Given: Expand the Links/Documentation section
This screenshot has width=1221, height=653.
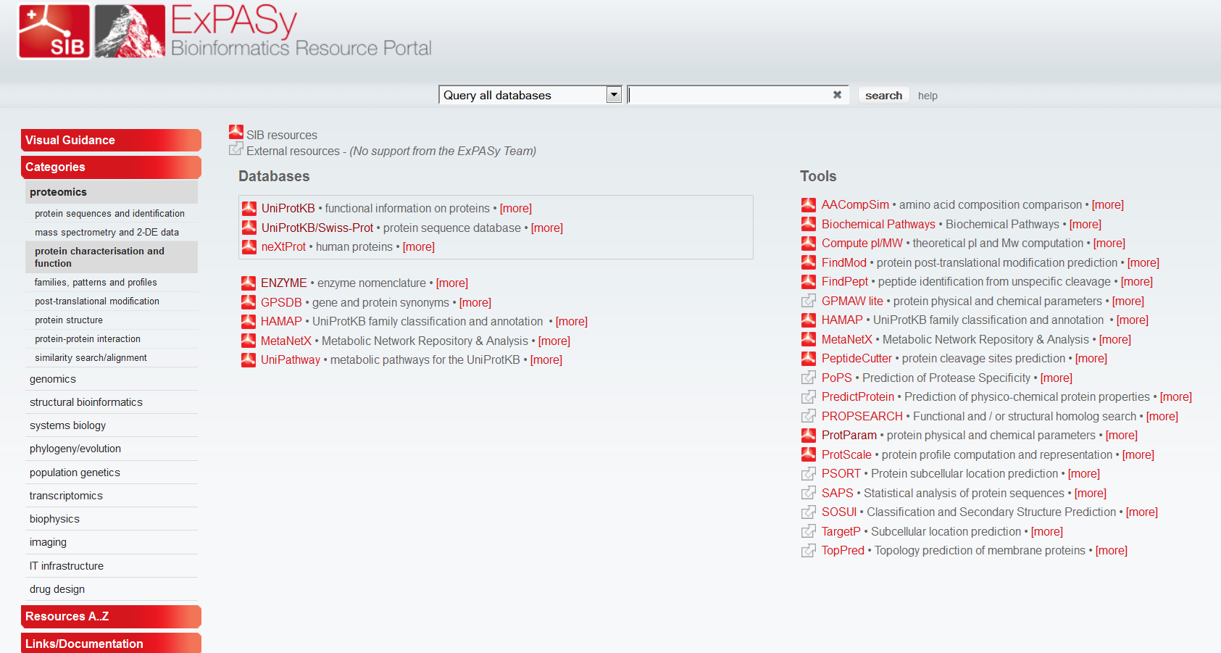Looking at the screenshot, I should 111,643.
